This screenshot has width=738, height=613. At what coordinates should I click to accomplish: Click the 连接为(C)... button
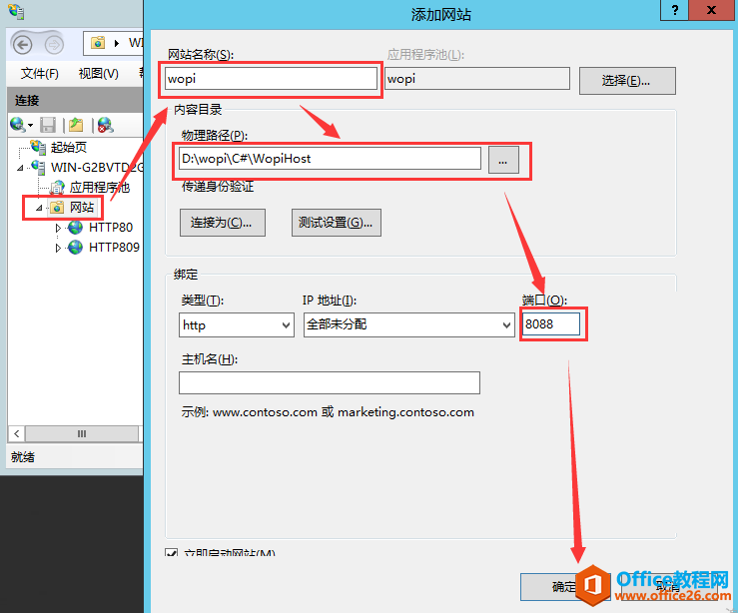[x=222, y=223]
